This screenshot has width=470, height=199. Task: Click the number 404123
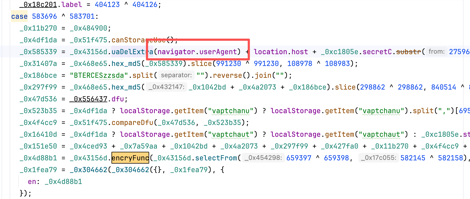107,5
